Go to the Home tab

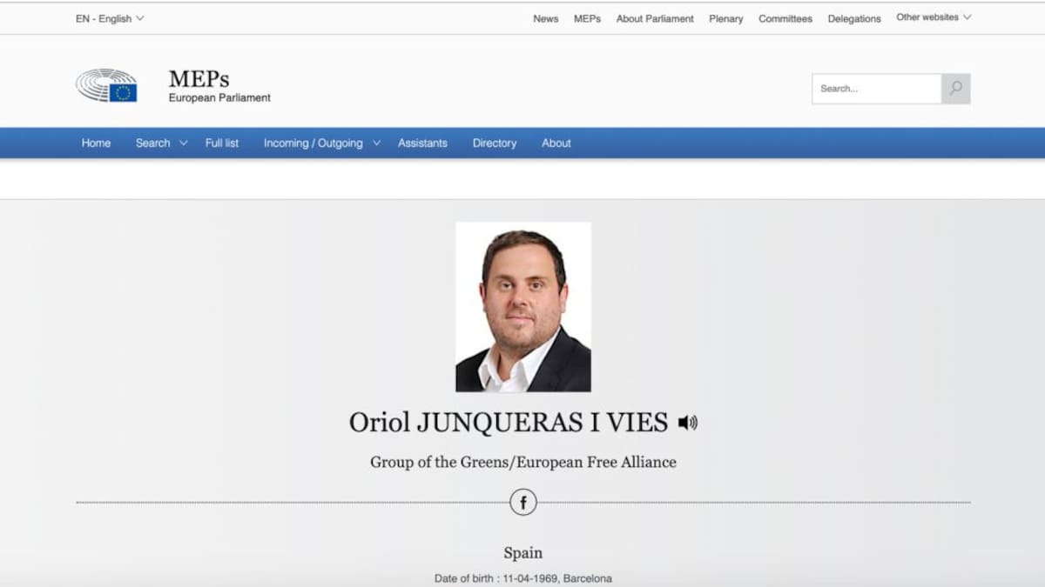pos(96,143)
